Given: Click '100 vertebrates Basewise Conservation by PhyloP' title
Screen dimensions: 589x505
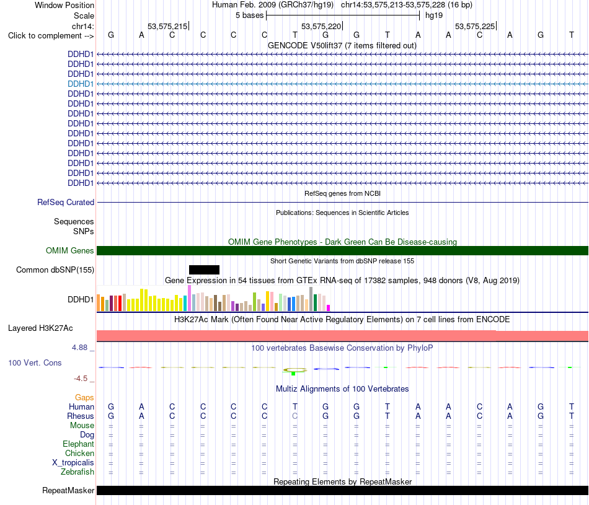Looking at the screenshot, I should pyautogui.click(x=342, y=348).
